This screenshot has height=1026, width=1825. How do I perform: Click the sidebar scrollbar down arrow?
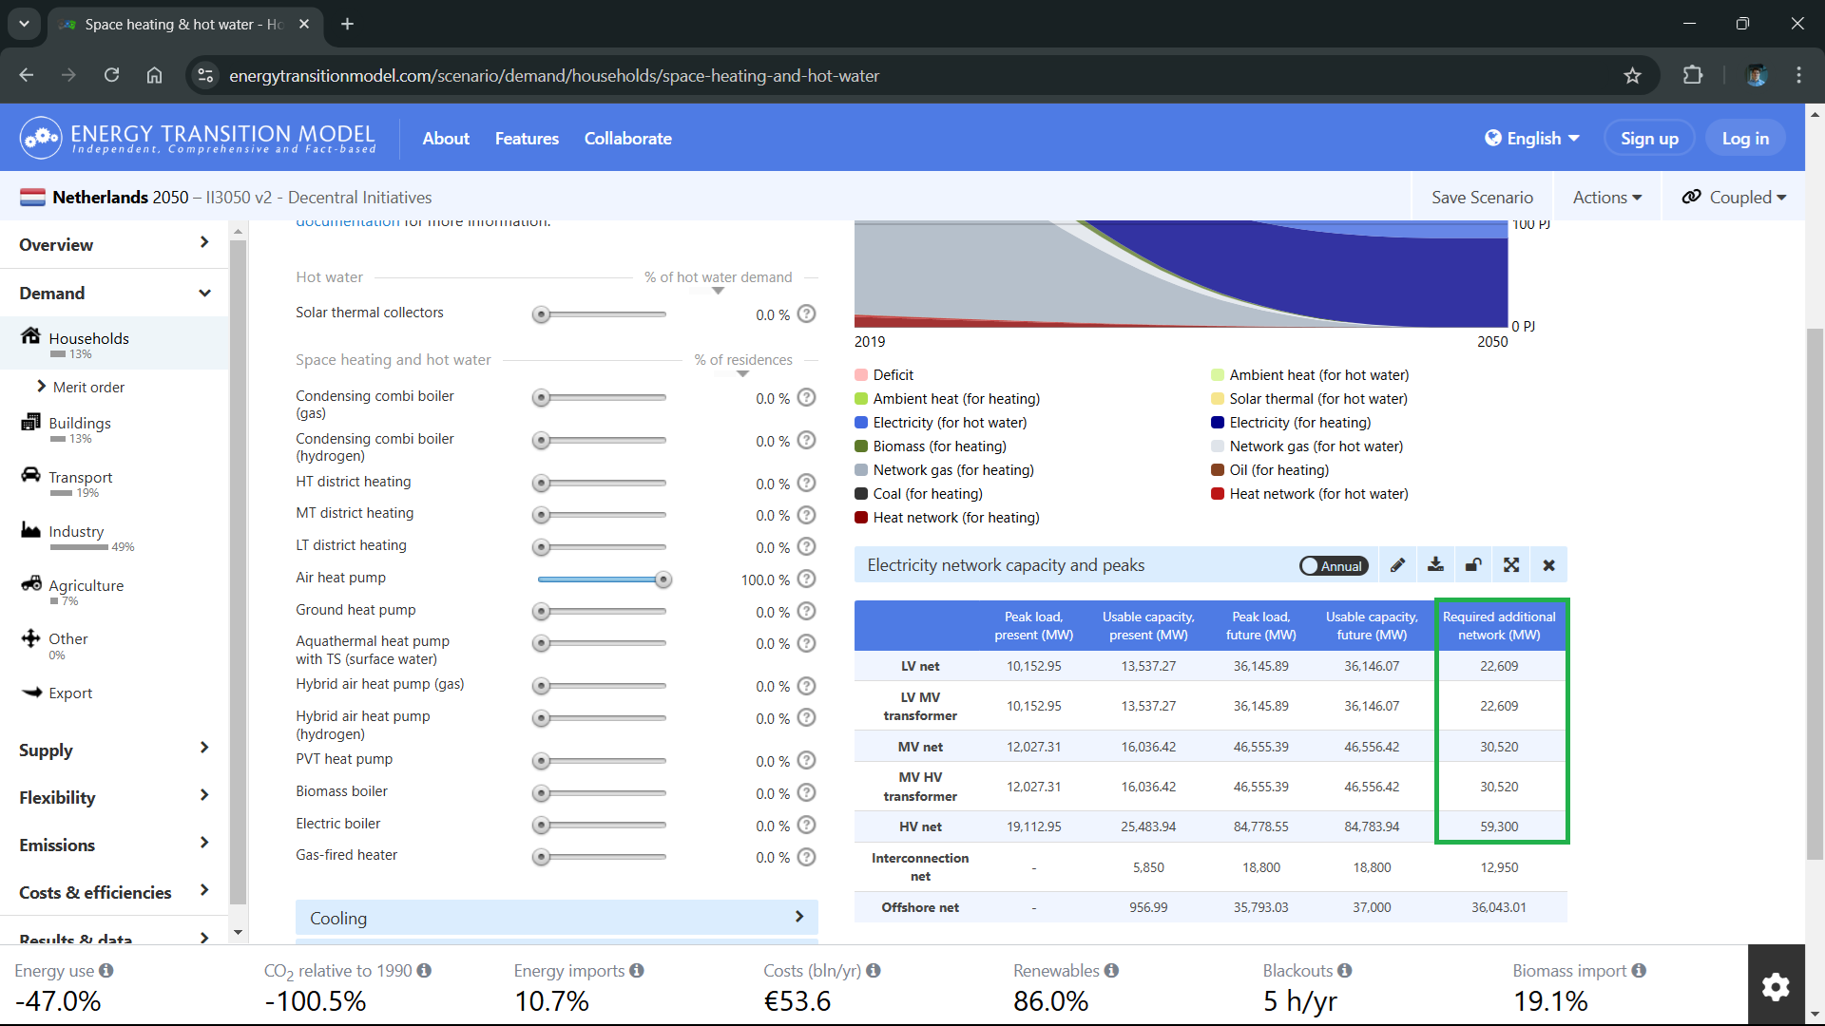tap(238, 933)
